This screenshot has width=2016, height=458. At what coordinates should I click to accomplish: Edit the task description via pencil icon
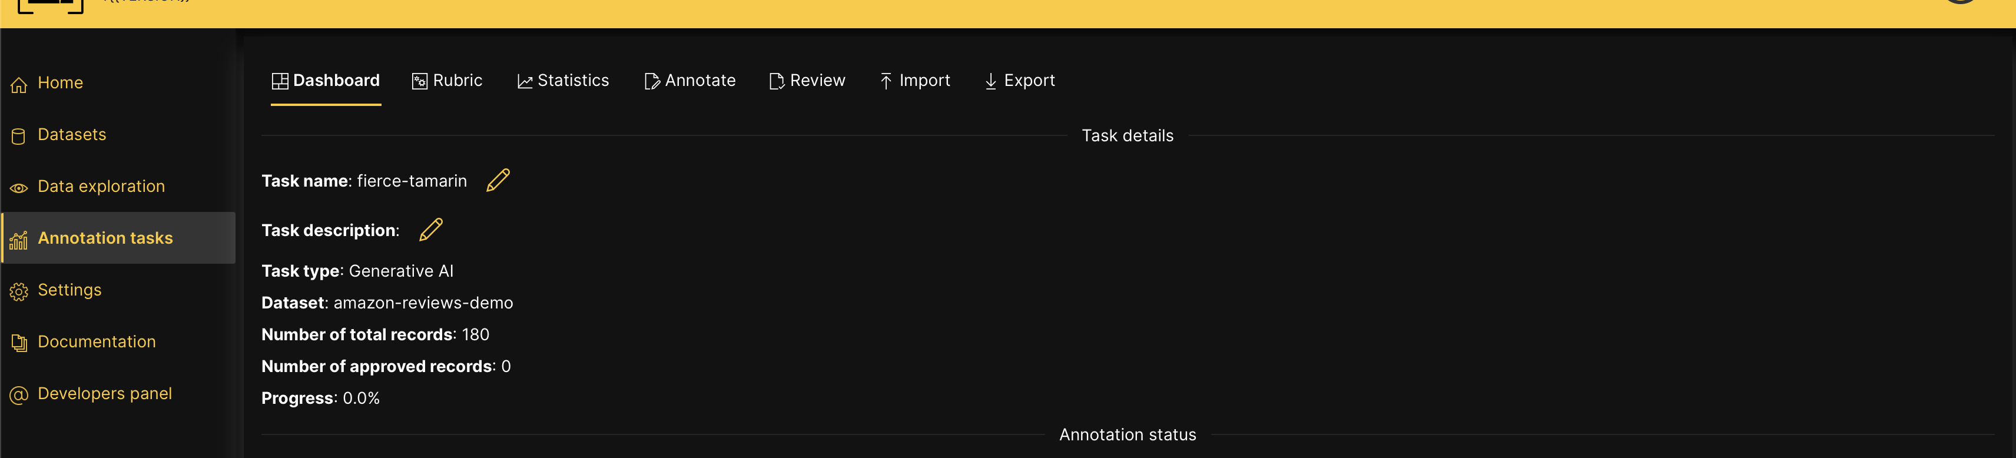(x=430, y=228)
